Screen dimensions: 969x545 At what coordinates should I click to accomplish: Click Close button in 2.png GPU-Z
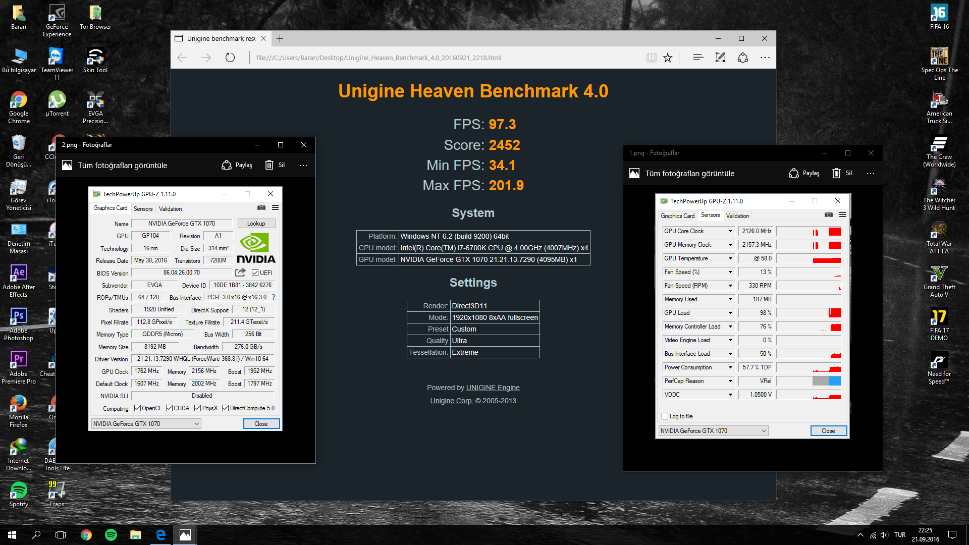(x=261, y=424)
